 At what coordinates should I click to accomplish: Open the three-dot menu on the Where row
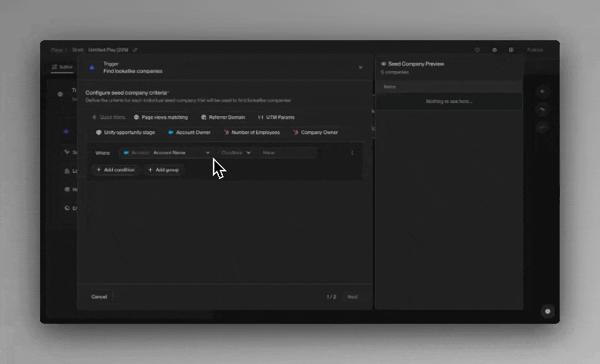pyautogui.click(x=352, y=152)
